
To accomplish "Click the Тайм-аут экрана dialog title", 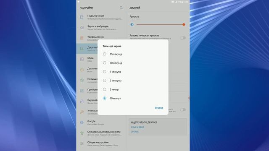I will pos(112,46).
